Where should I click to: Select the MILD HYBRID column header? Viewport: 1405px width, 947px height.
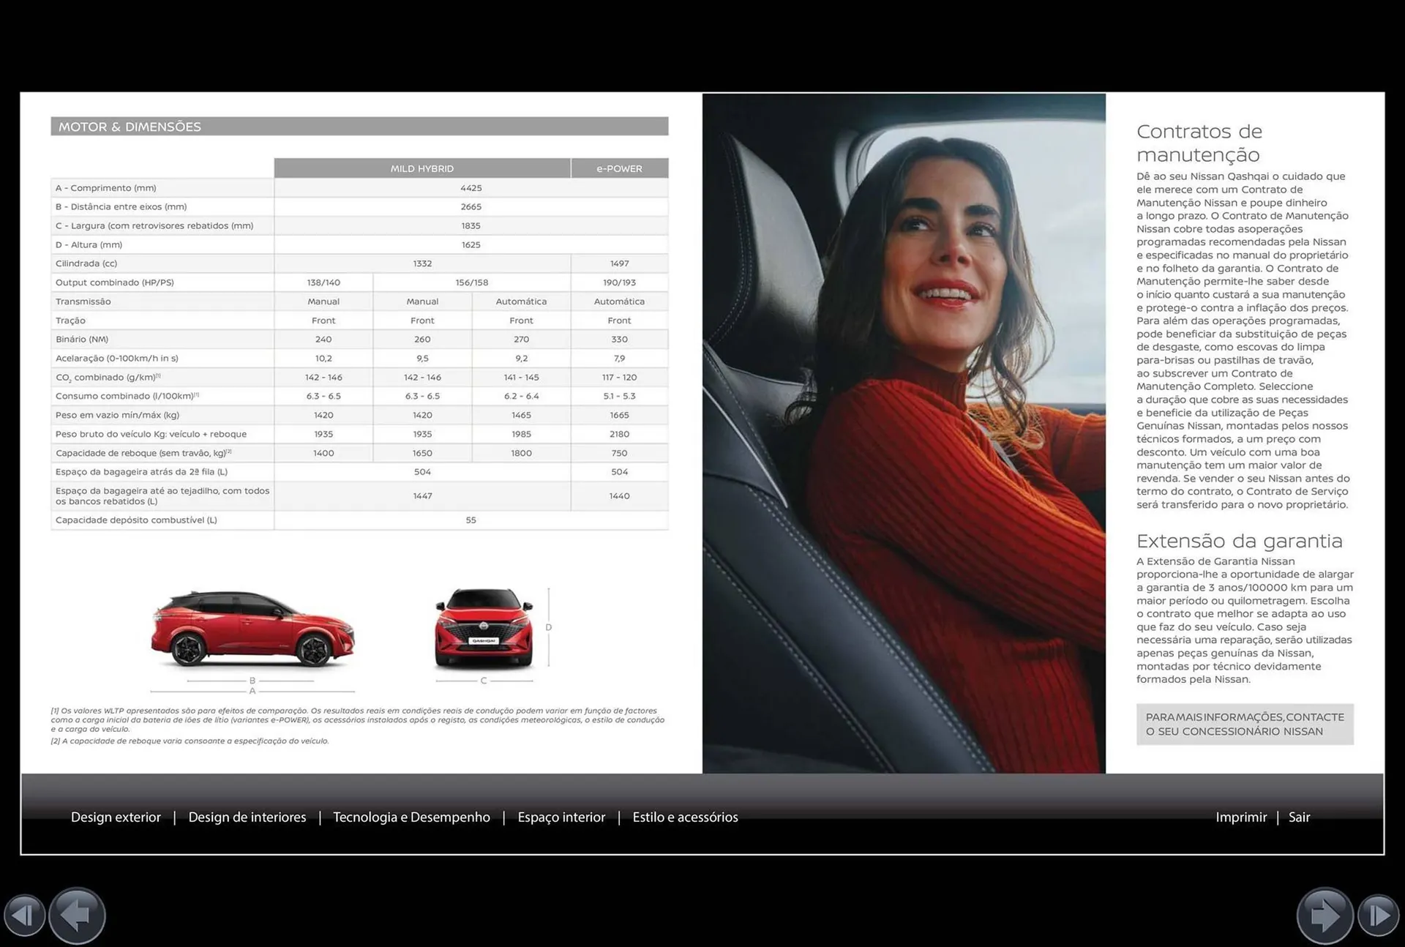(421, 168)
